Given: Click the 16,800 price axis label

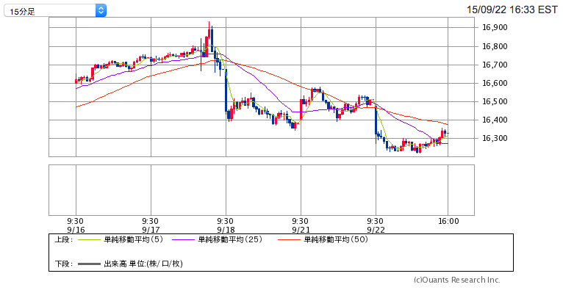Looking at the screenshot, I should [x=495, y=46].
